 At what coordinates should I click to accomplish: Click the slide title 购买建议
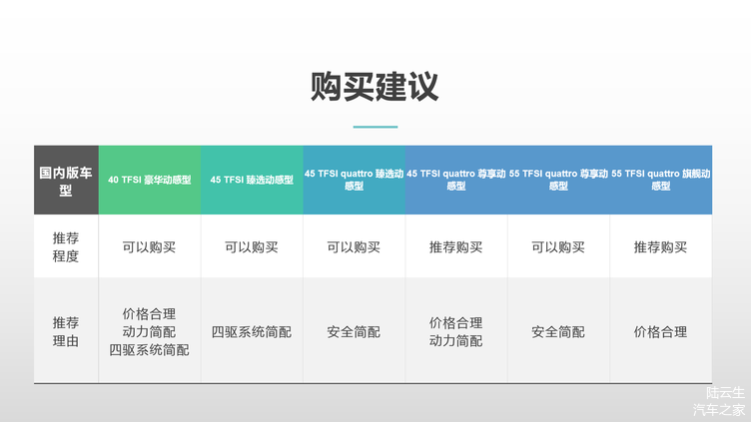375,87
